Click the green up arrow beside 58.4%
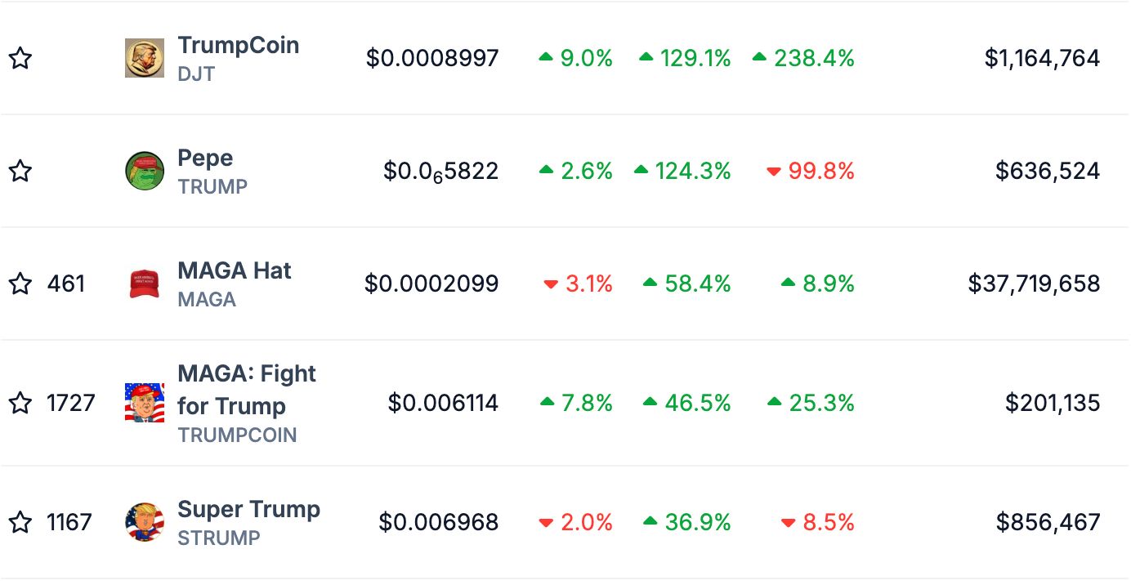This screenshot has width=1131, height=585. [651, 284]
